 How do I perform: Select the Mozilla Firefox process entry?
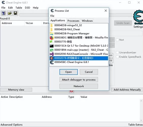[x=79, y=38]
